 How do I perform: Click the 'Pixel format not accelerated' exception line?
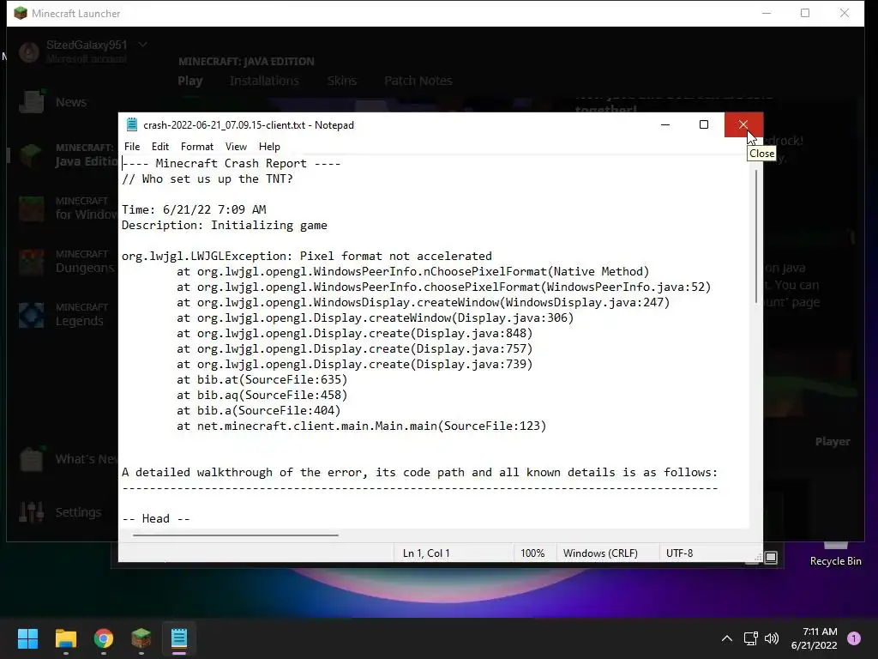point(307,256)
